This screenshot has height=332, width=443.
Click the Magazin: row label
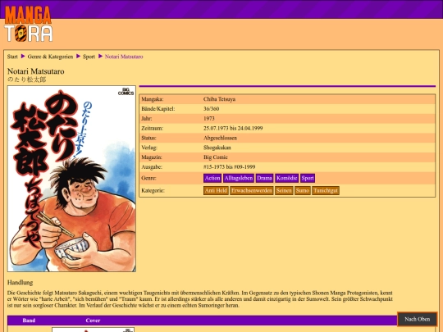click(x=152, y=157)
